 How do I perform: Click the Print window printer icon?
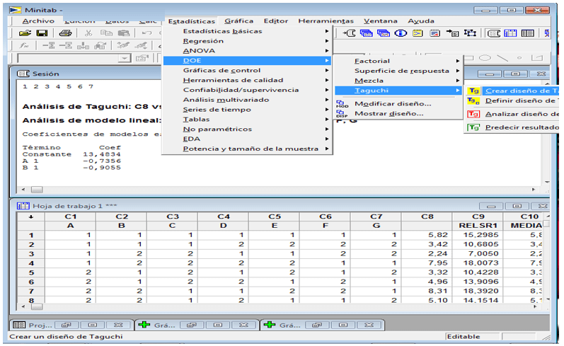coord(65,33)
